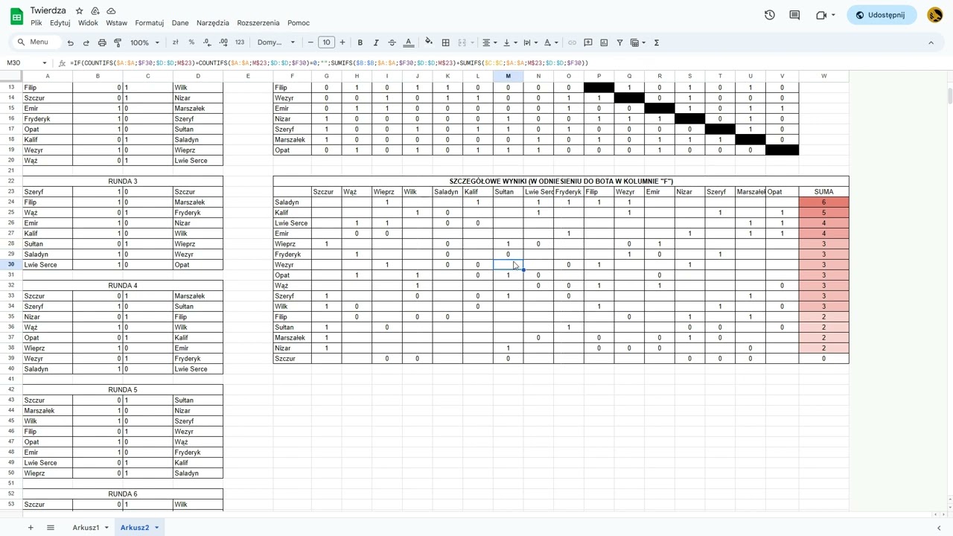Star the Twierdza document
The image size is (953, 536).
(x=79, y=11)
